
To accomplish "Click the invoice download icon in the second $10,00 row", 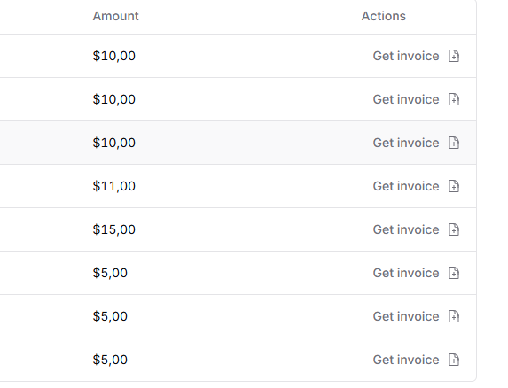I will (454, 99).
